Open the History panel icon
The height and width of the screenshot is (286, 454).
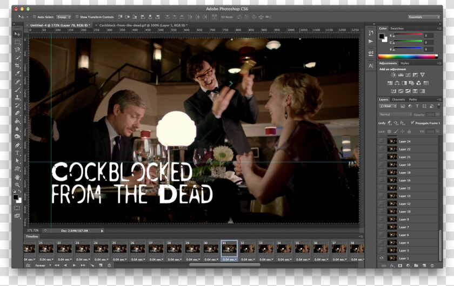[371, 33]
